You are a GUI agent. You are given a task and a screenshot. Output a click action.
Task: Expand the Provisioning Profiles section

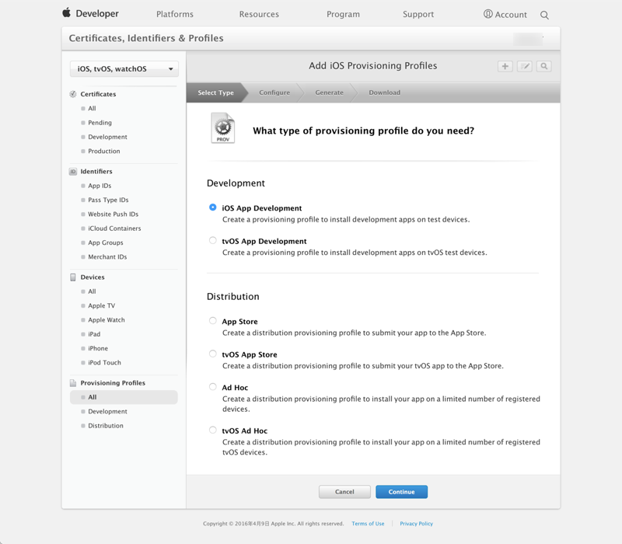tap(112, 383)
